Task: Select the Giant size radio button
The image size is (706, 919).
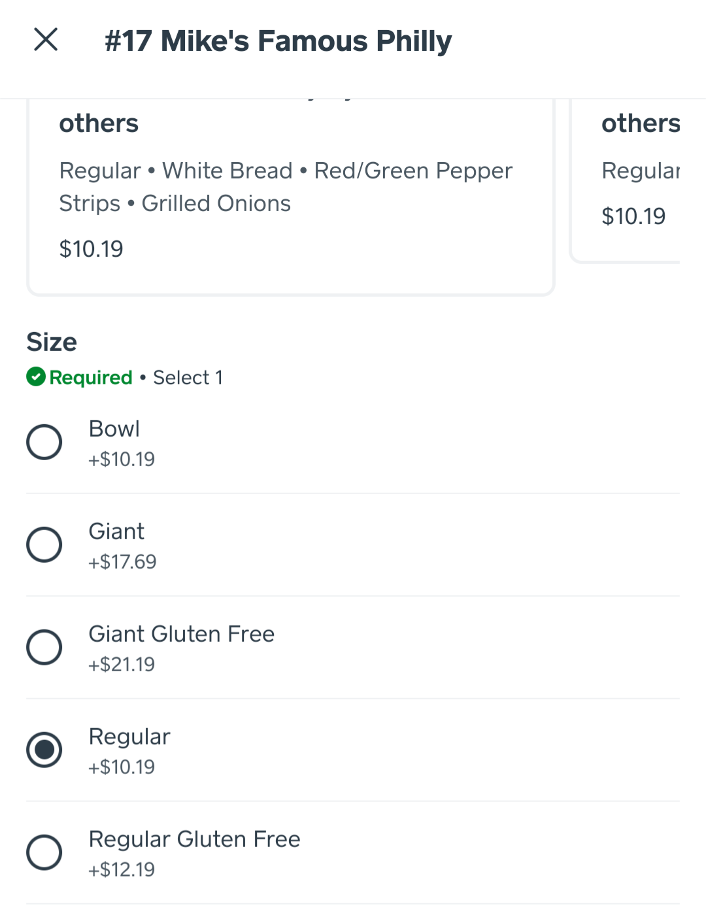Action: pyautogui.click(x=44, y=544)
